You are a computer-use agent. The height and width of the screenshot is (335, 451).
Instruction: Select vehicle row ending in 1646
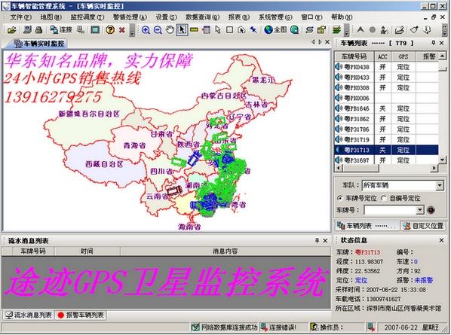(x=386, y=108)
